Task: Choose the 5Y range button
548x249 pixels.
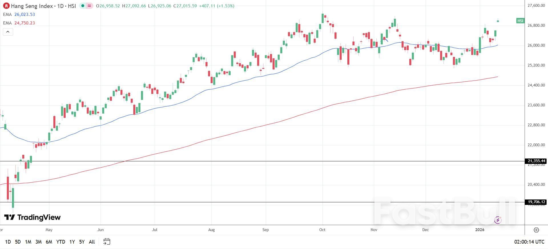Action: 82,242
